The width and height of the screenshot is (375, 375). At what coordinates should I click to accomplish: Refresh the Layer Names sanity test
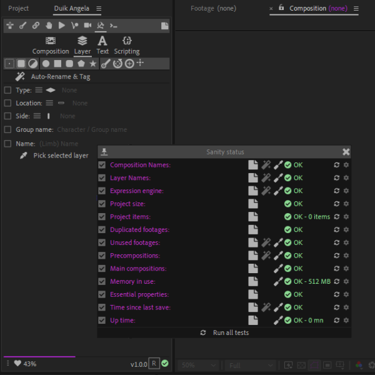pyautogui.click(x=336, y=178)
